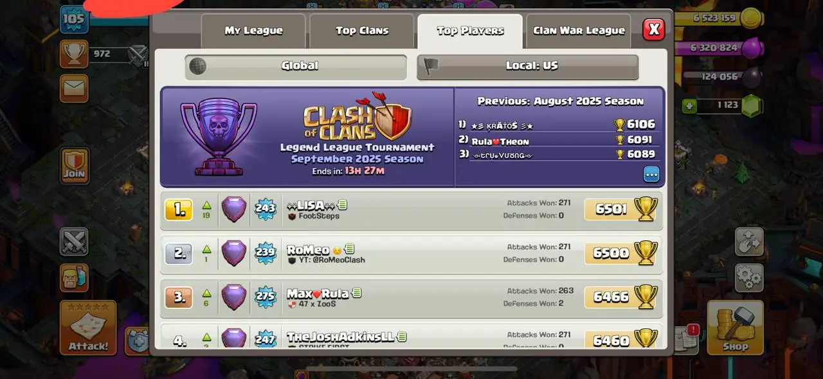Viewport: 823px width, 379px height.
Task: Switch to the Global leaderboard toggle
Action: click(x=296, y=66)
